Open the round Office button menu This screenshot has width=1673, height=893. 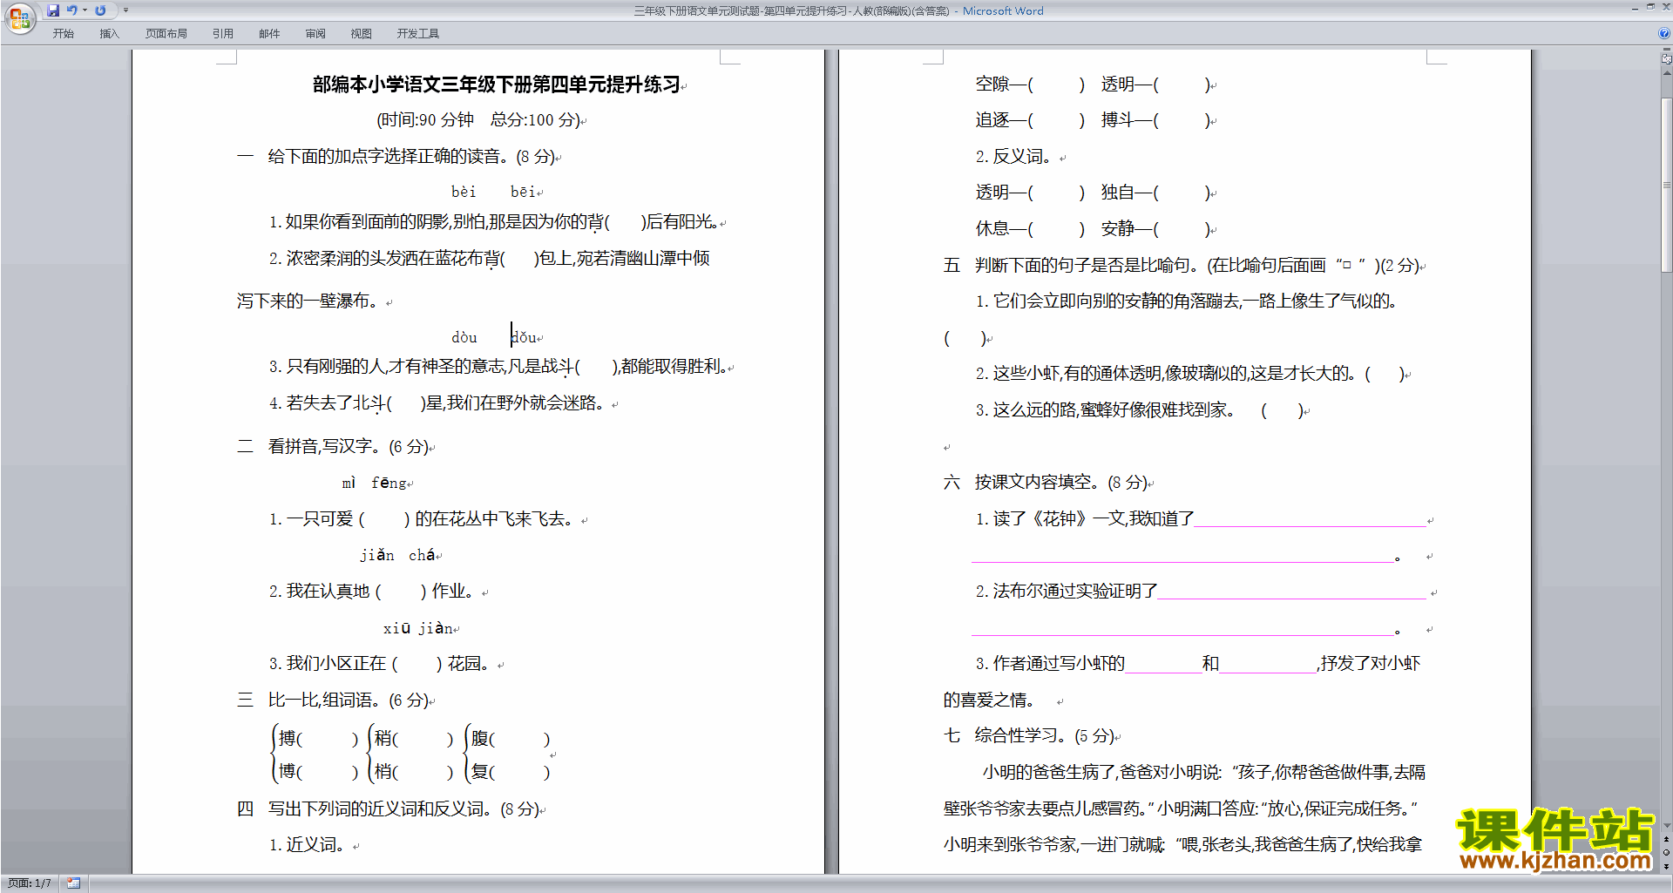19,17
